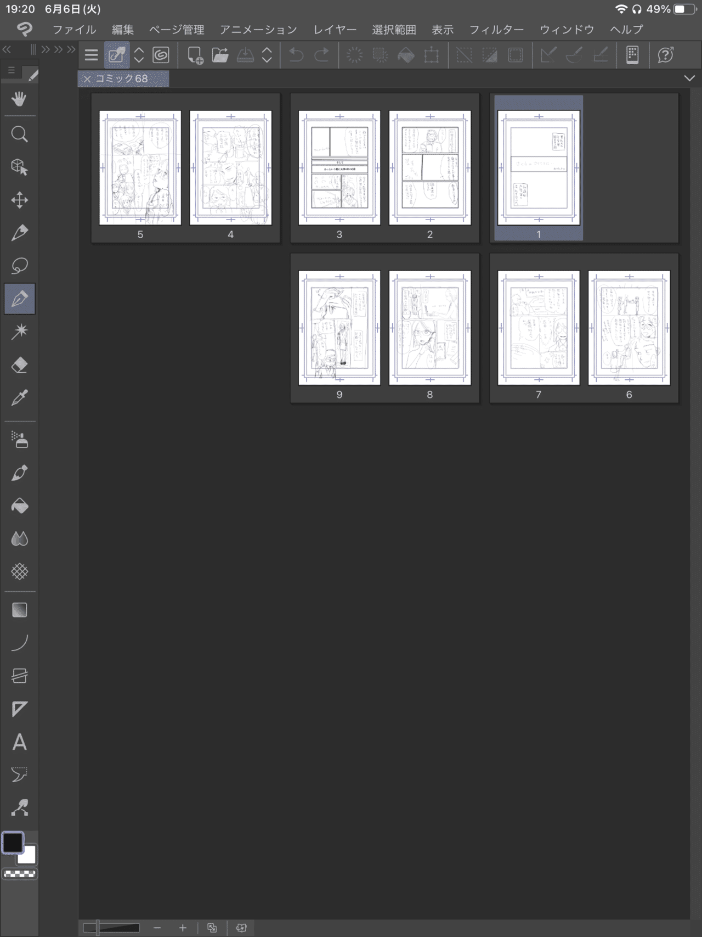Open the ファイル menu
The width and height of the screenshot is (702, 937).
point(74,30)
